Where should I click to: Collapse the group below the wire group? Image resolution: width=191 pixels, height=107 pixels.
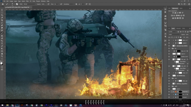[171, 86]
